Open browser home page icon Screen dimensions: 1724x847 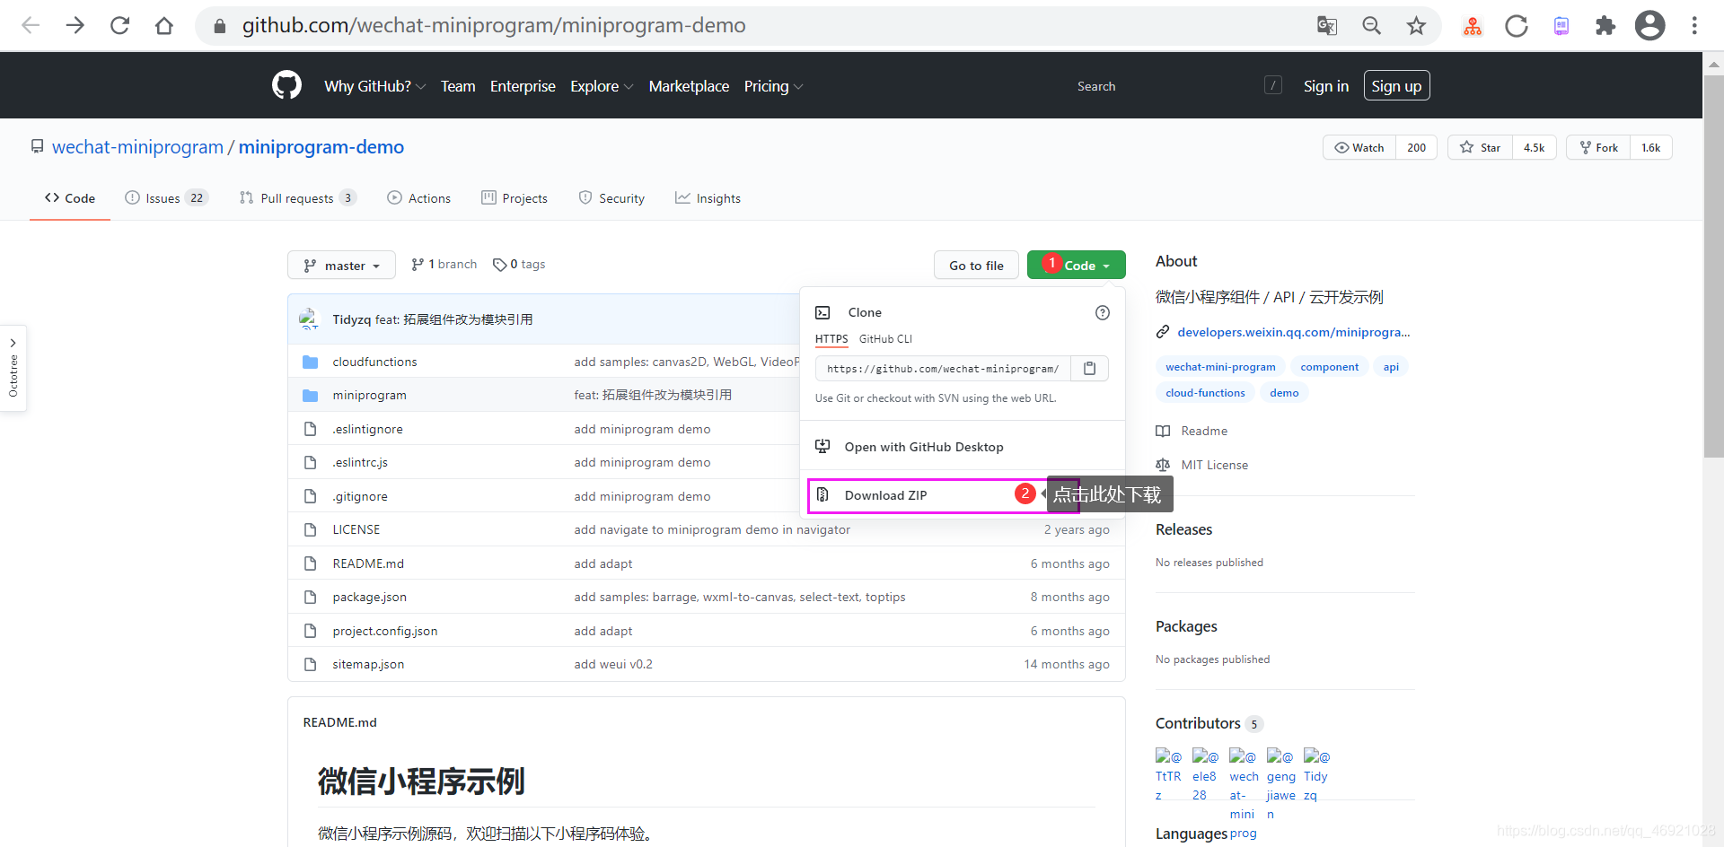[163, 25]
